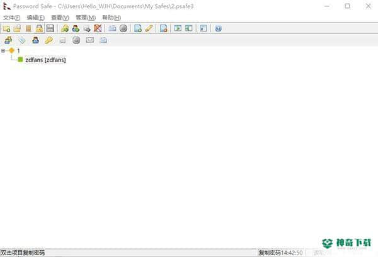Save the database with the floppy disk icon
The image size is (378, 257).
(x=50, y=28)
